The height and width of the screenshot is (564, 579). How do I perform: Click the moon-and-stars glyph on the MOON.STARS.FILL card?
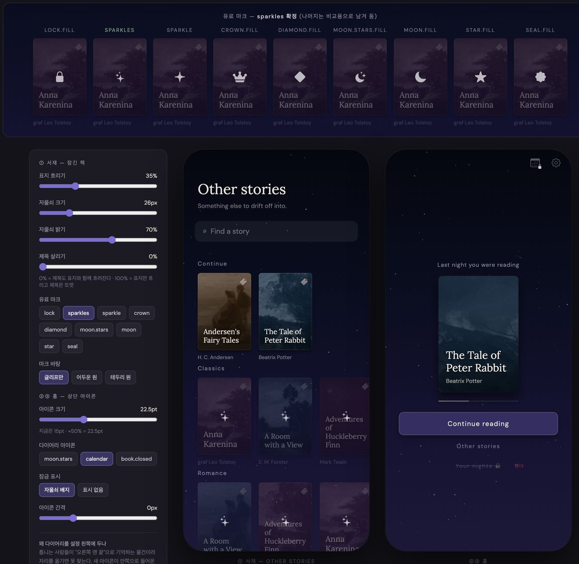[360, 77]
